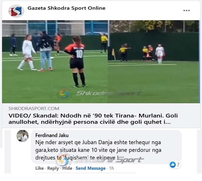Open Ferdinand Jaku's name link
Image resolution: width=202 pixels, height=181 pixels.
coord(52,135)
